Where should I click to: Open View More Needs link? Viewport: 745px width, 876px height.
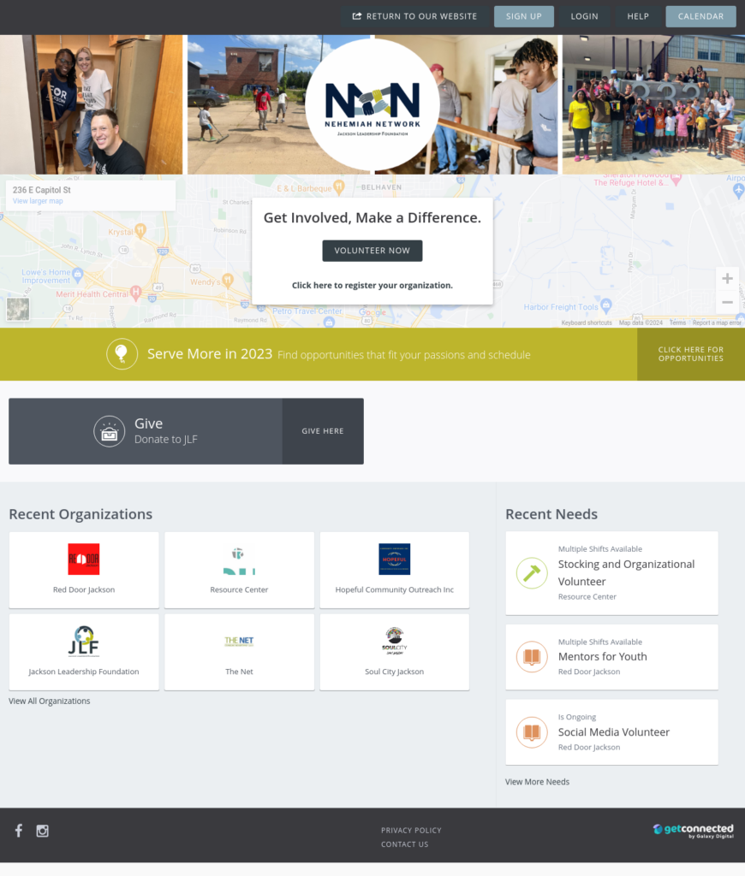point(537,782)
